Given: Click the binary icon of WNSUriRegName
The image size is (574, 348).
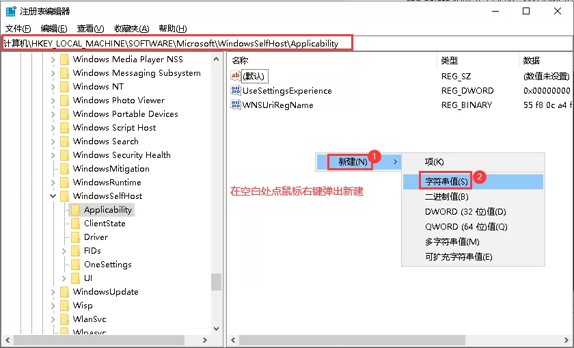Looking at the screenshot, I should [x=235, y=105].
